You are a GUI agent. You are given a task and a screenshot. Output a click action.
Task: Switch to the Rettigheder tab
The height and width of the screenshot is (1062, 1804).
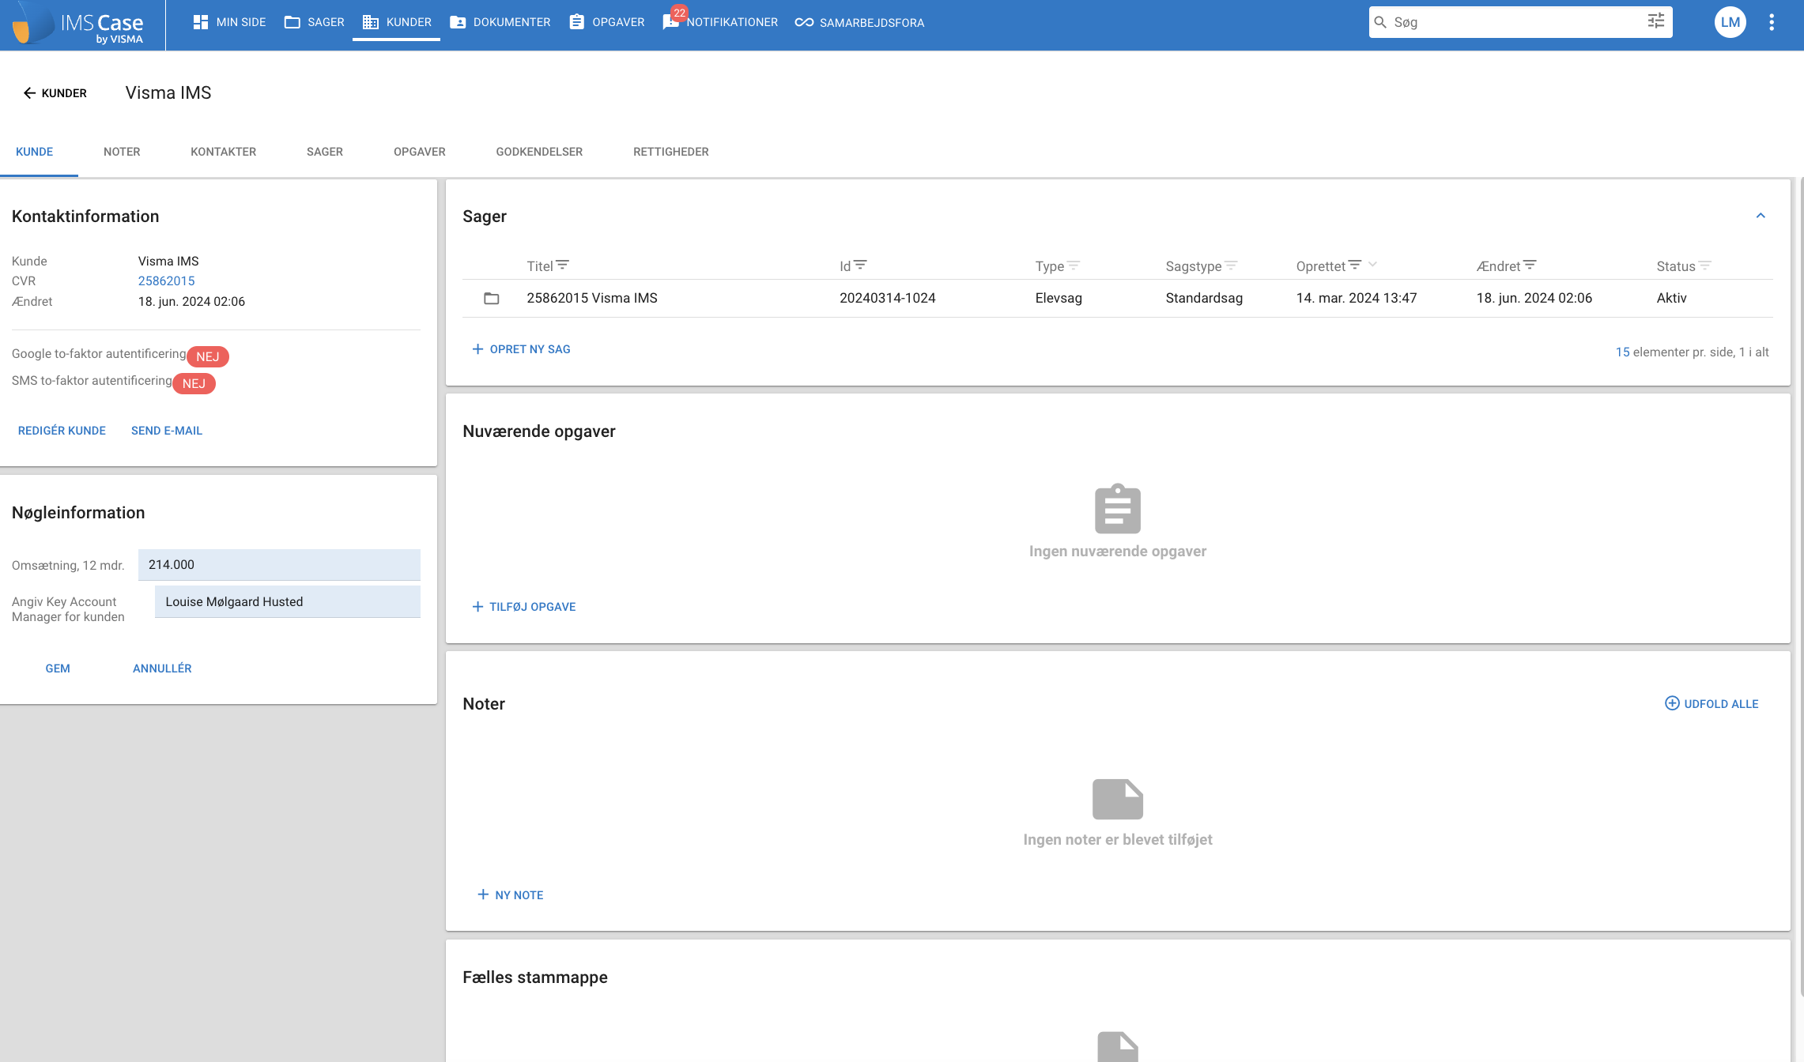click(x=671, y=152)
